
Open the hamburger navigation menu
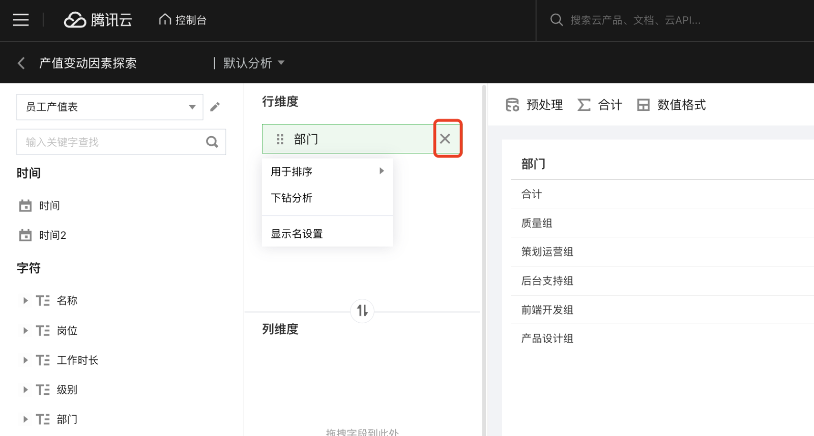21,20
